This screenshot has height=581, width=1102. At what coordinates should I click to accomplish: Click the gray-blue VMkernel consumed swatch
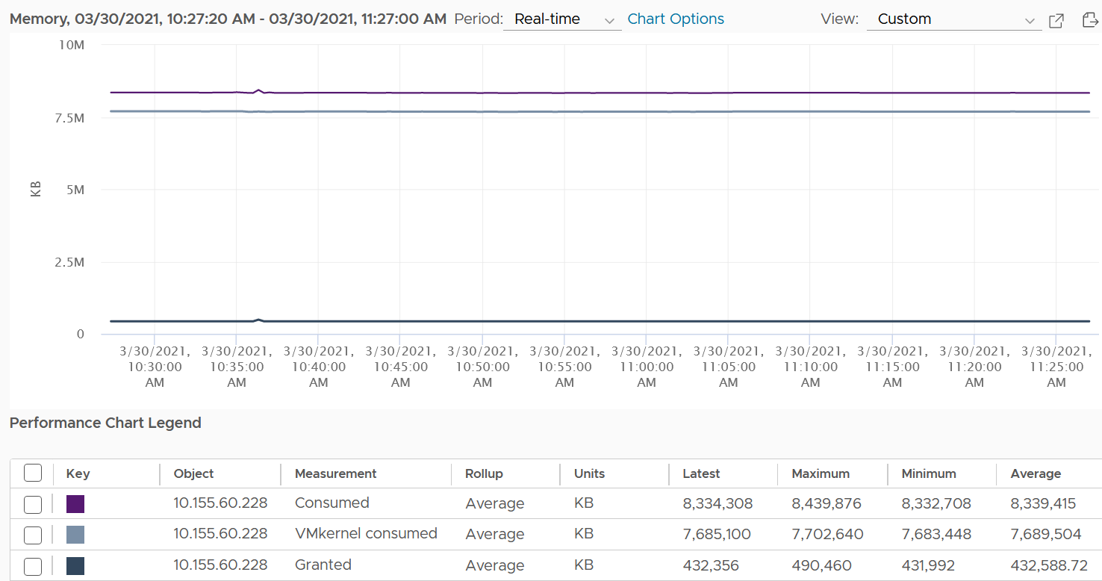[75, 535]
